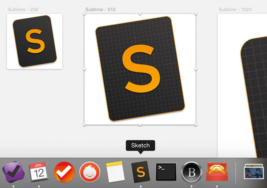Click the top-left selection handle of the 512 artboard
267x188 pixels.
[84, 14]
